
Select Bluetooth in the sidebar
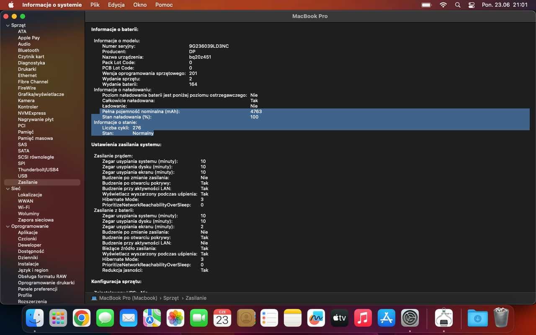tap(28, 50)
